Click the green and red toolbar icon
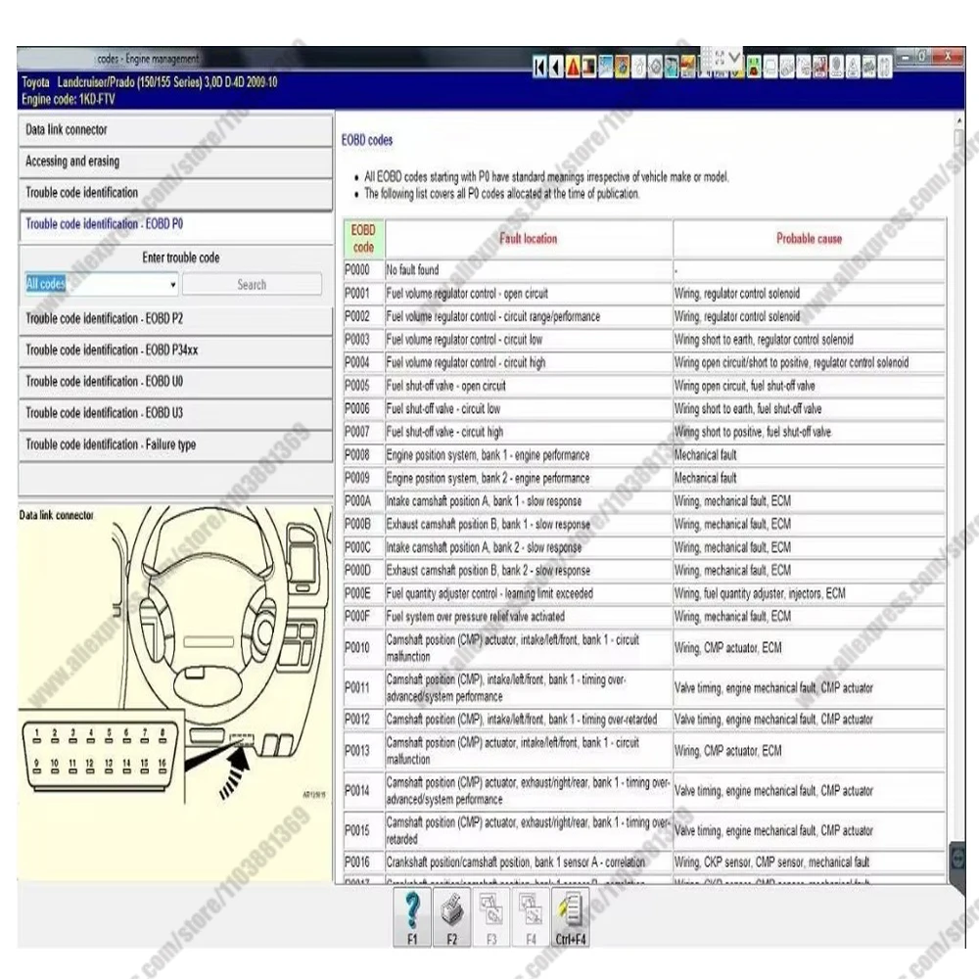Image resolution: width=979 pixels, height=979 pixels. [x=754, y=67]
